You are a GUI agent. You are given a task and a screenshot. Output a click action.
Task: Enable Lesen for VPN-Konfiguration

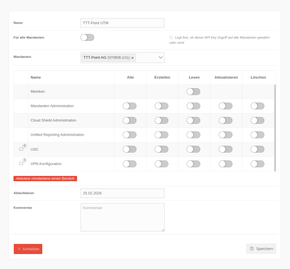(193, 164)
